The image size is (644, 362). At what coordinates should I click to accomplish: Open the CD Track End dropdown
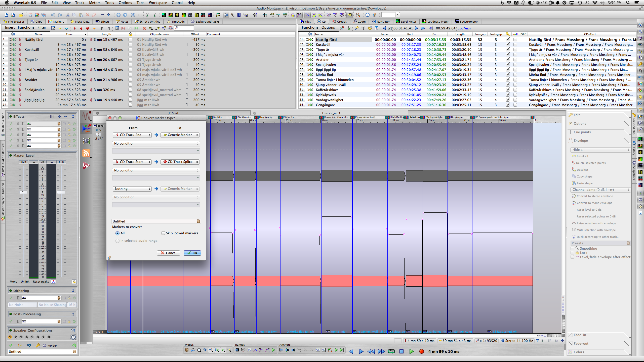[x=132, y=135]
